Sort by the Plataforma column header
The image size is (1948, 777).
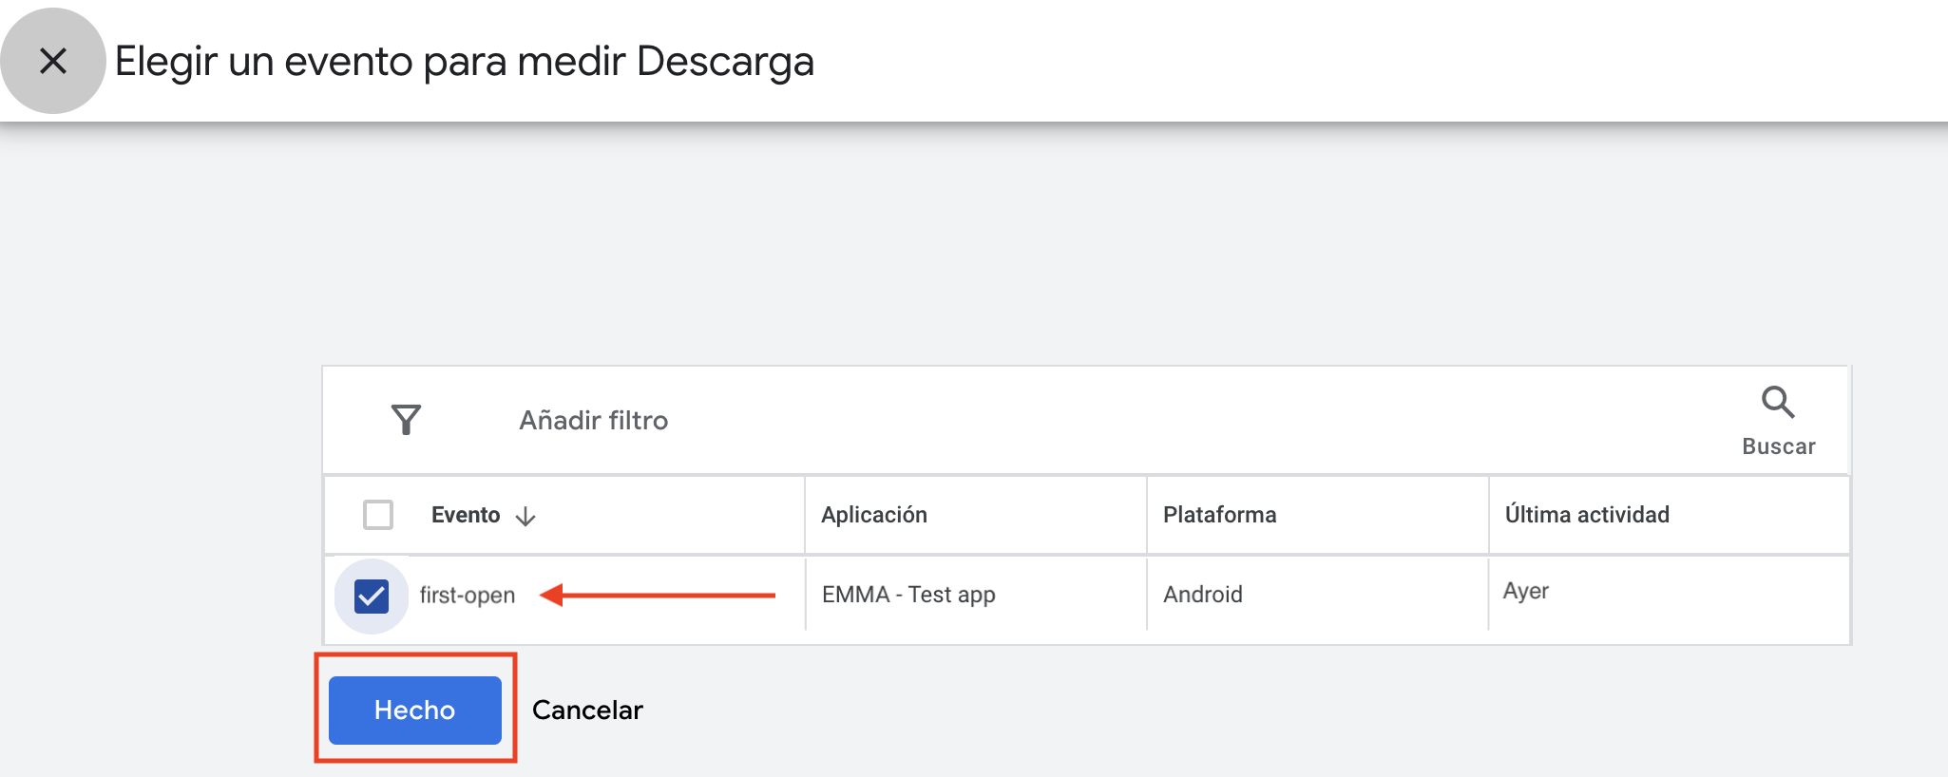click(1219, 515)
